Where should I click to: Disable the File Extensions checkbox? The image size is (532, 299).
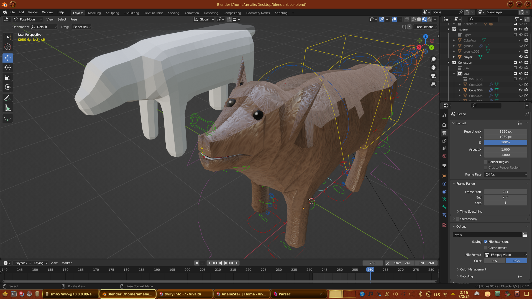click(486, 242)
